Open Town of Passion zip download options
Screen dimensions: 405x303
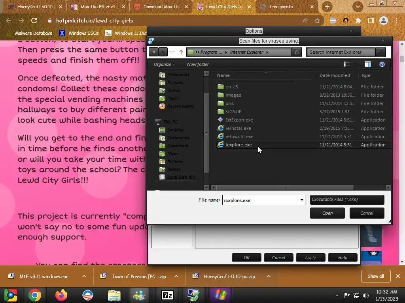point(176,276)
